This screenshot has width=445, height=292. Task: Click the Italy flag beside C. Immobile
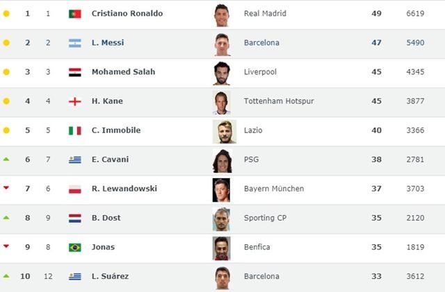click(x=75, y=130)
